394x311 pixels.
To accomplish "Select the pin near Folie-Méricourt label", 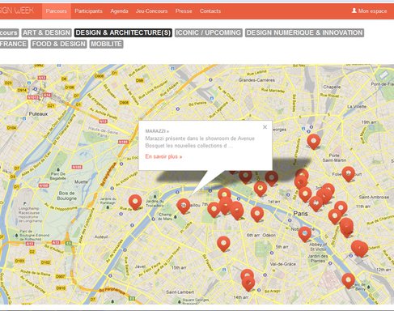I will [x=348, y=173].
